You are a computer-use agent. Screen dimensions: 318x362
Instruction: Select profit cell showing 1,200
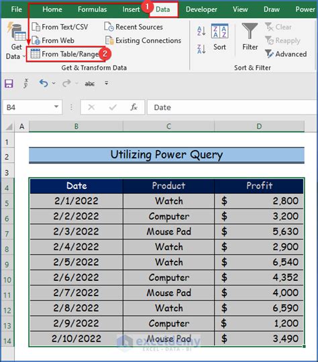pos(259,323)
